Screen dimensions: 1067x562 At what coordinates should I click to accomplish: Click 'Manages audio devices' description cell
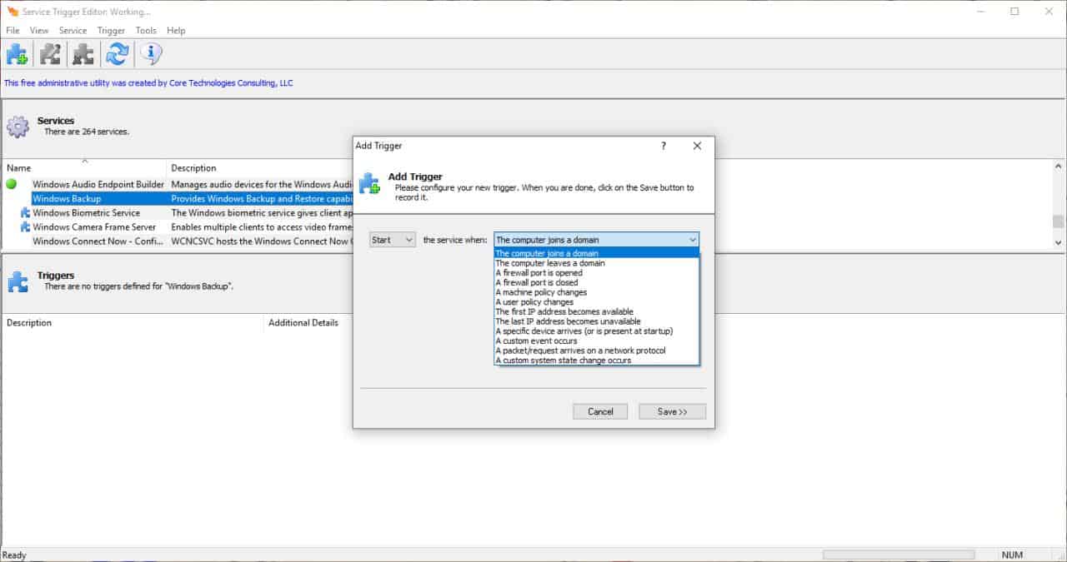(262, 184)
